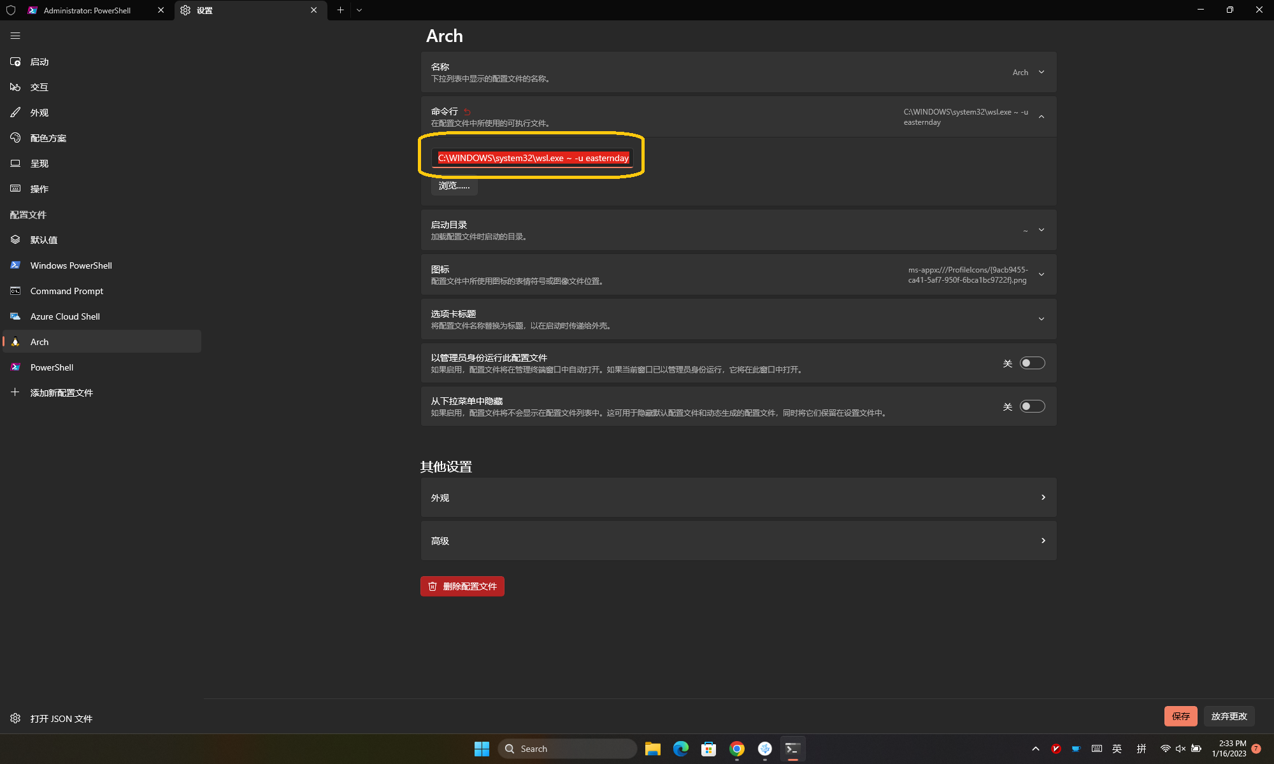Select the Command Prompt profile
Image resolution: width=1274 pixels, height=764 pixels.
coord(102,291)
